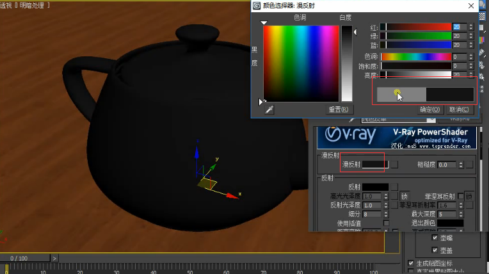Open the material name dropdown arrow

[431, 120]
